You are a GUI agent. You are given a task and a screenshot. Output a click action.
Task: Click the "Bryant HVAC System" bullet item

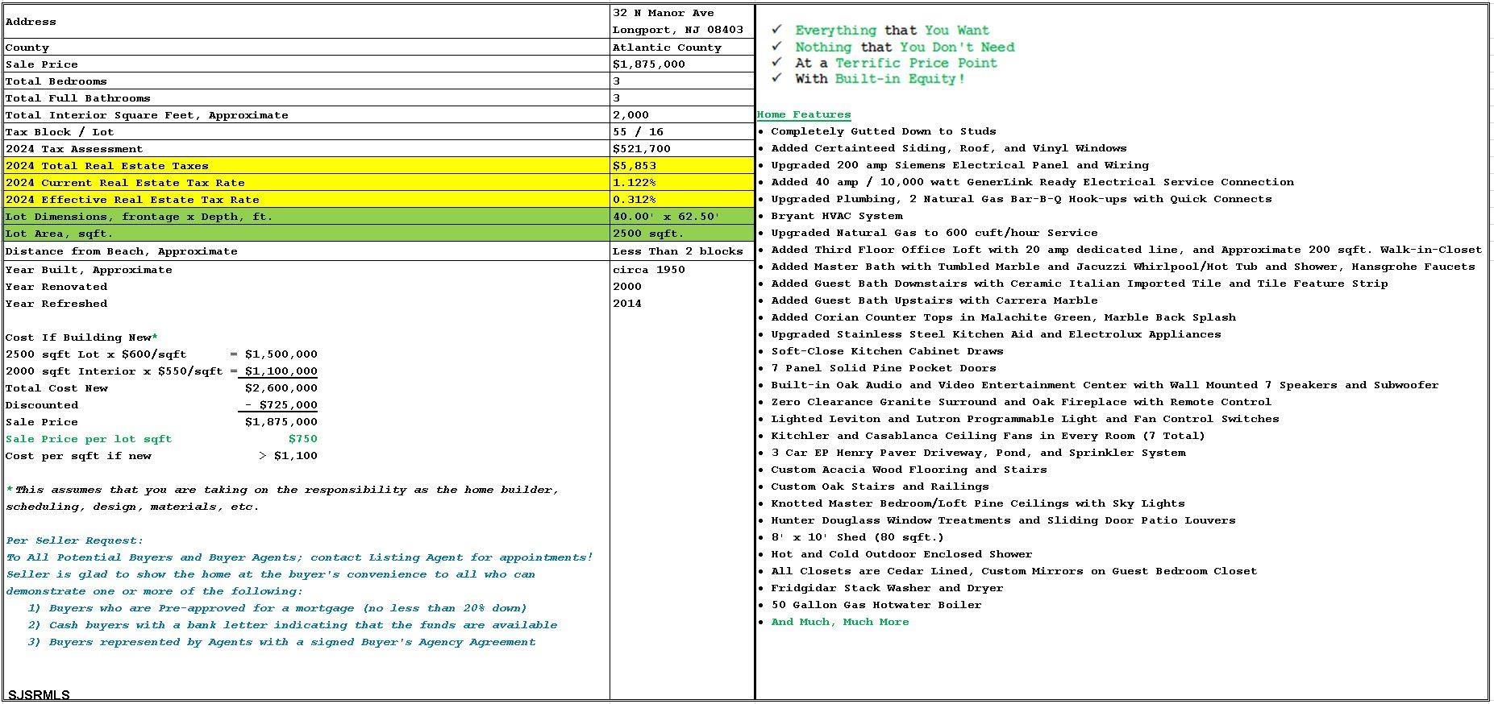coord(836,216)
